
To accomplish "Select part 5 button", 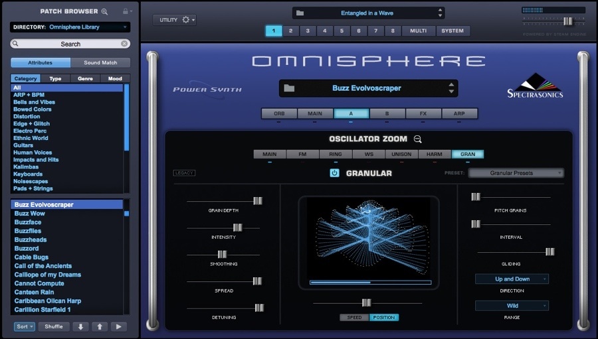I will click(x=342, y=31).
